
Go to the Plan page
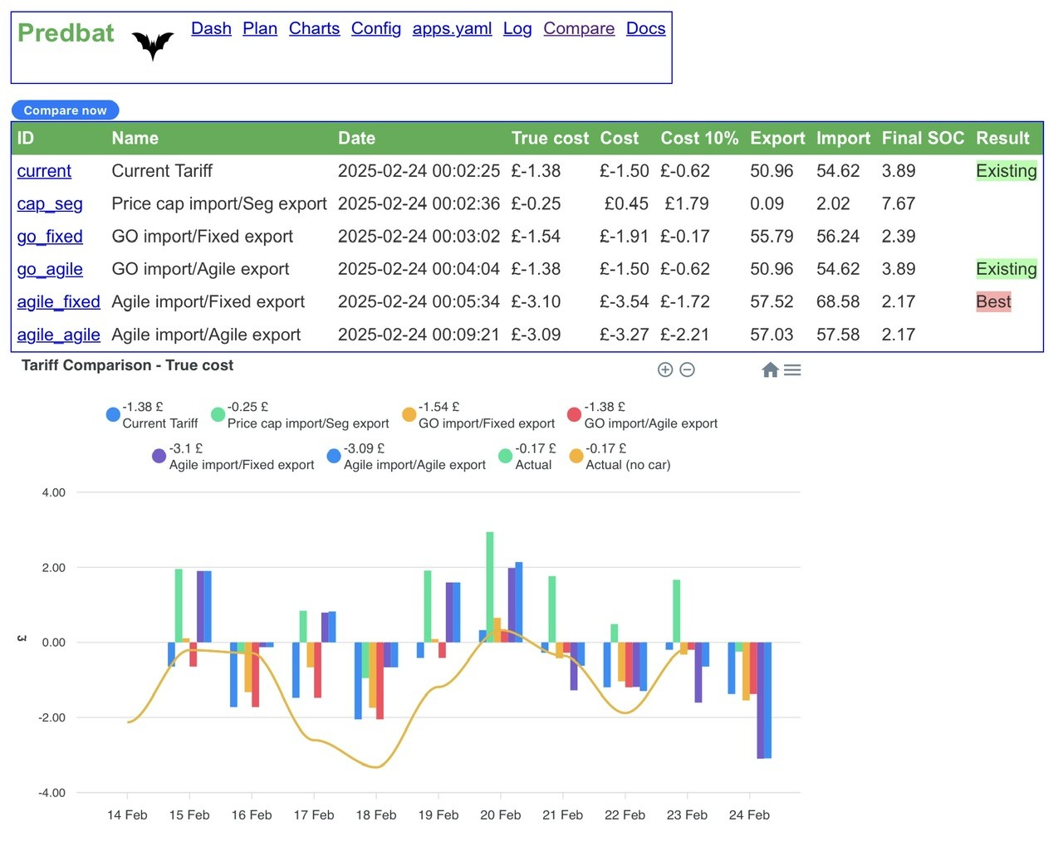point(260,28)
